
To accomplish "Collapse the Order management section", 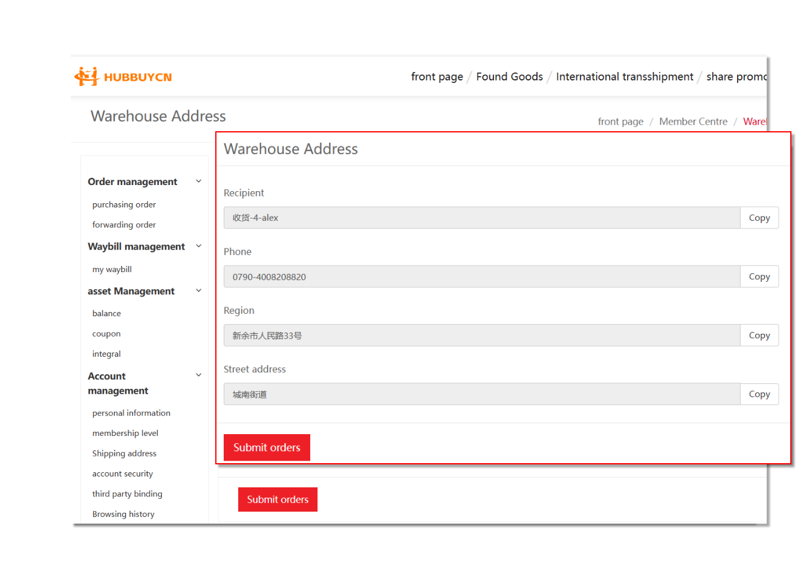I will (198, 181).
